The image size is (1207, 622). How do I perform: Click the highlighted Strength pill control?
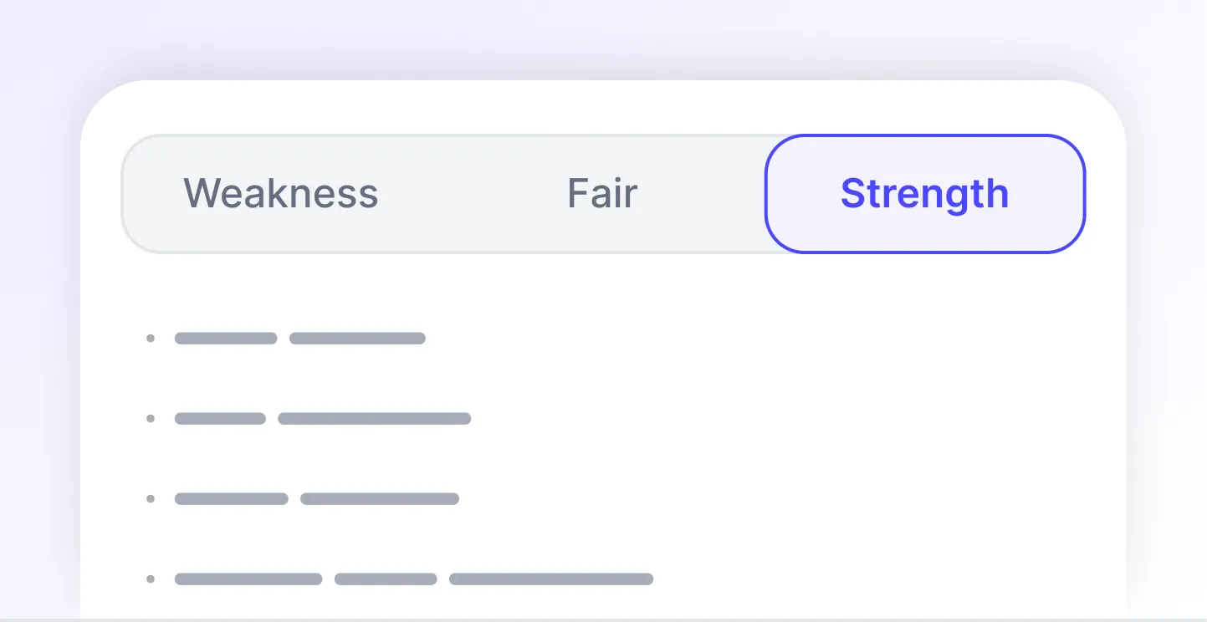(x=924, y=193)
